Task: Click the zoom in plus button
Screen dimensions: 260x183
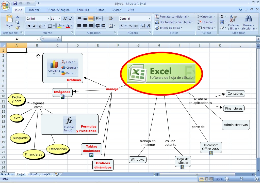Action: point(257,179)
